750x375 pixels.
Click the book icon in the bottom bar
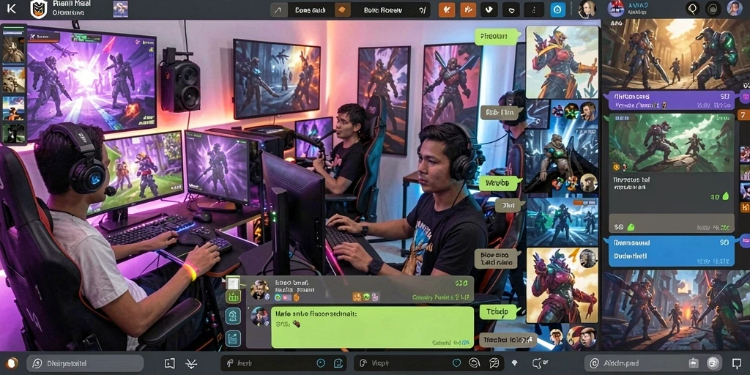tap(170, 363)
